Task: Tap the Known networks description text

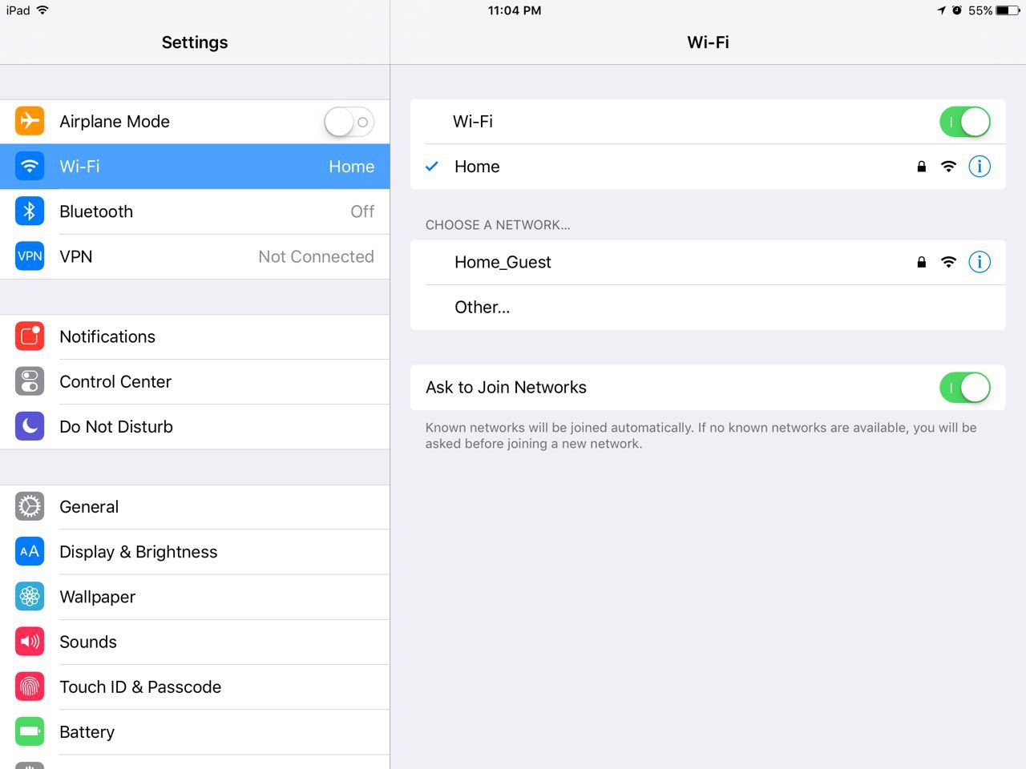Action: 701,436
